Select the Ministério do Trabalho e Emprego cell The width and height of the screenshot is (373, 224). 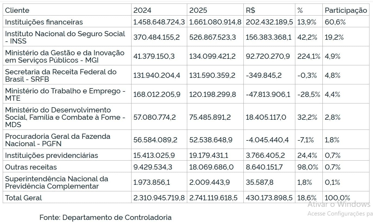[x=65, y=94]
